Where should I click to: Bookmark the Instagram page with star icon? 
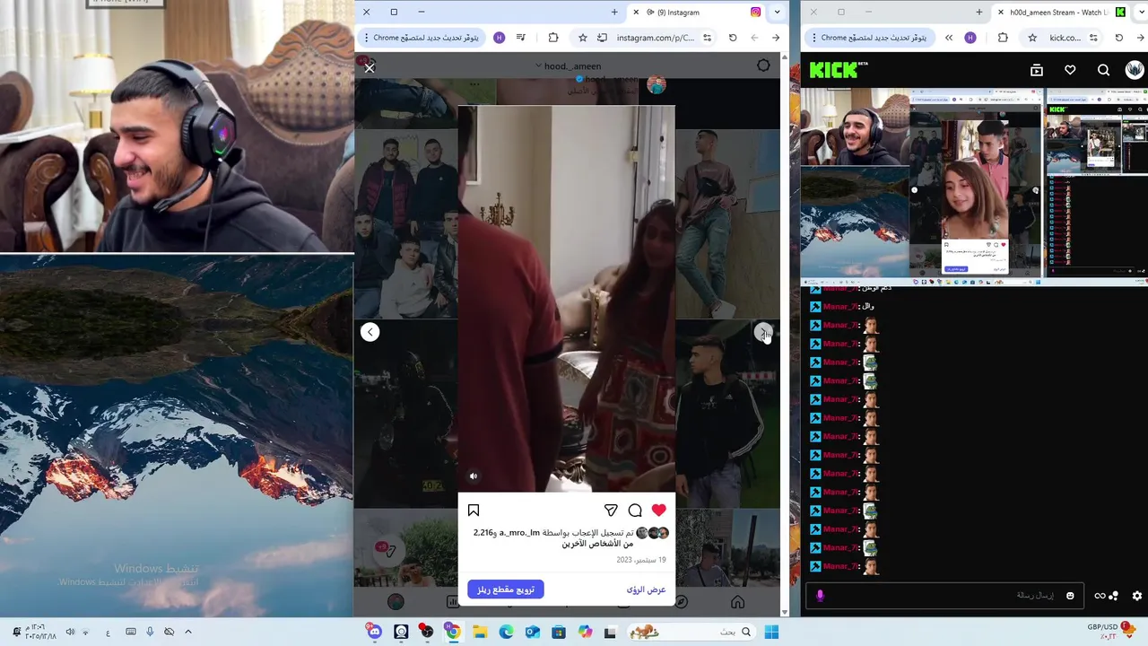point(583,38)
